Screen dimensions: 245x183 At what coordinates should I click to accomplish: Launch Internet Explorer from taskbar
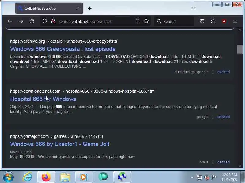[x=27, y=177]
